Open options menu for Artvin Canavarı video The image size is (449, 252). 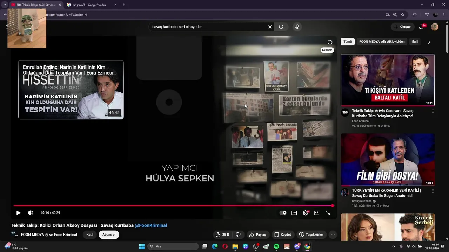pos(433,111)
